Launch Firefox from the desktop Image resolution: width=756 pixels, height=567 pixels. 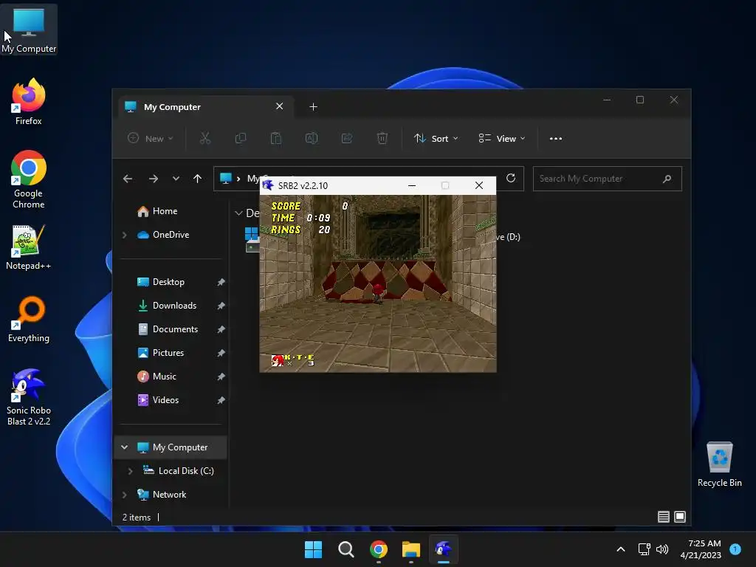[29, 102]
